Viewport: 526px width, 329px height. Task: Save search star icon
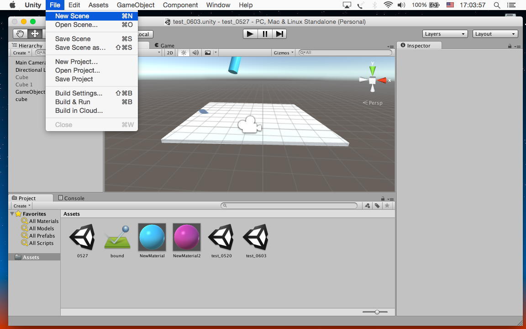387,206
